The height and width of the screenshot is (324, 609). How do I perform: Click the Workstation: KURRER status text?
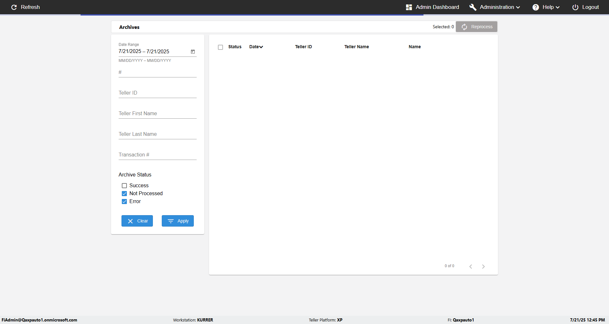[x=193, y=320]
